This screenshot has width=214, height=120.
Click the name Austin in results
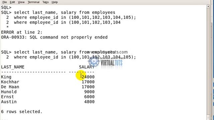click(9, 102)
